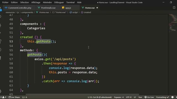The height and width of the screenshot is (99, 177).
Task: Toggle Formatting status item
Action: [162, 97]
